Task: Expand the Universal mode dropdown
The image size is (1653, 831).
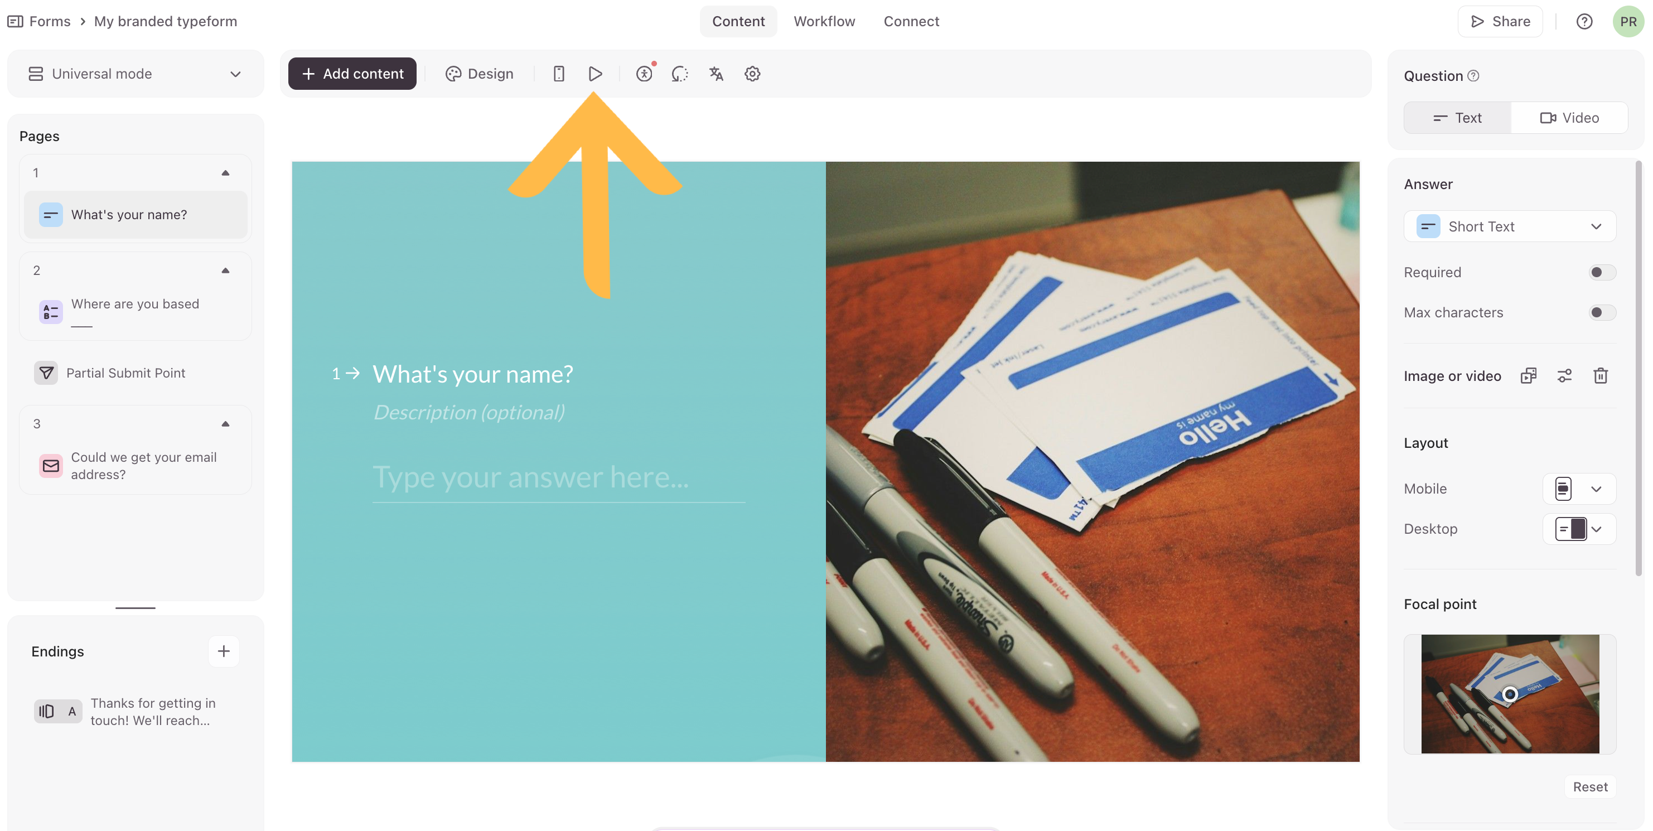Action: pyautogui.click(x=135, y=74)
